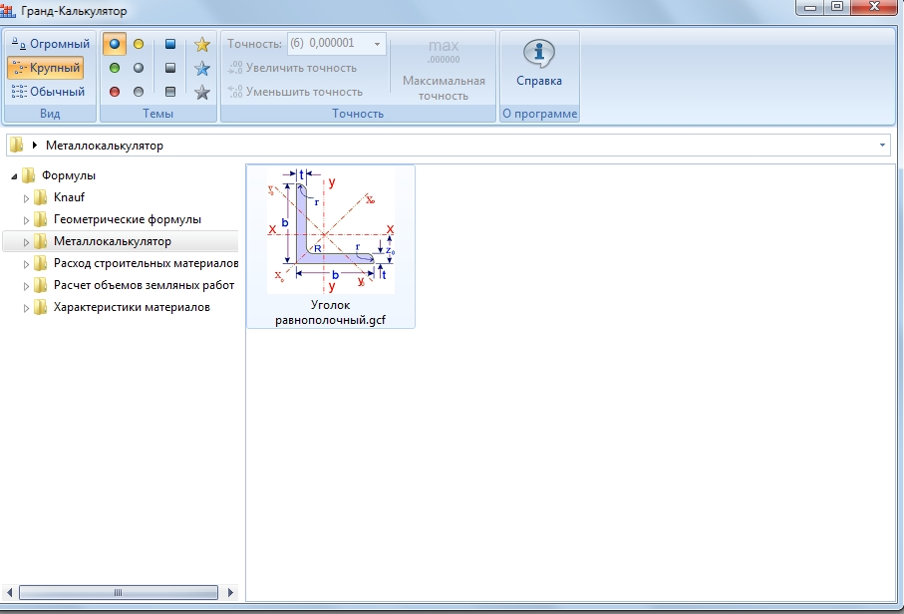Select Геометрические формулы in the tree

(x=127, y=219)
